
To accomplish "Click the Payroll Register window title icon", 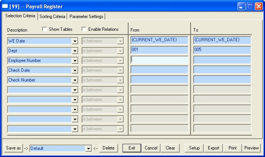I will click(x=5, y=6).
